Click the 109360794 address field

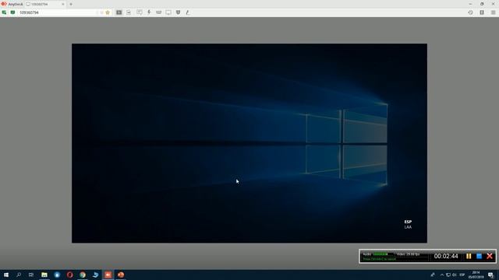[x=57, y=12]
